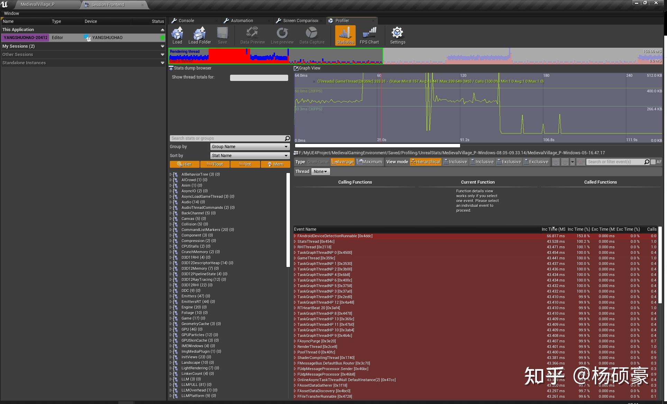Open the Group by dropdown
Screen dimensions: 667x404
[x=249, y=147]
